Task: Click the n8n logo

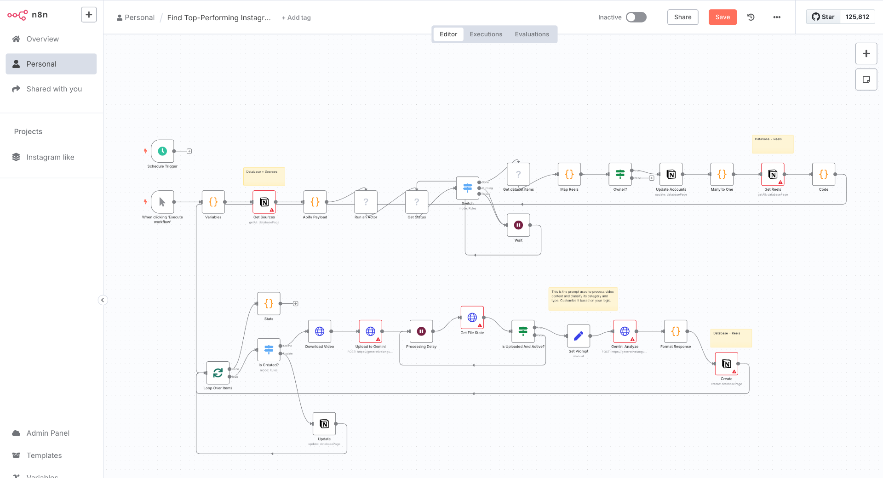Action: (x=28, y=15)
